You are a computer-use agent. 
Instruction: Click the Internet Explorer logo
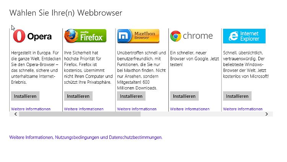click(244, 36)
